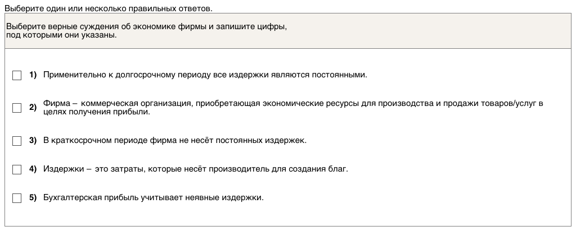Click the statement about краткосрочном периоде
Viewport: 576px width, 231px height.
(x=175, y=141)
